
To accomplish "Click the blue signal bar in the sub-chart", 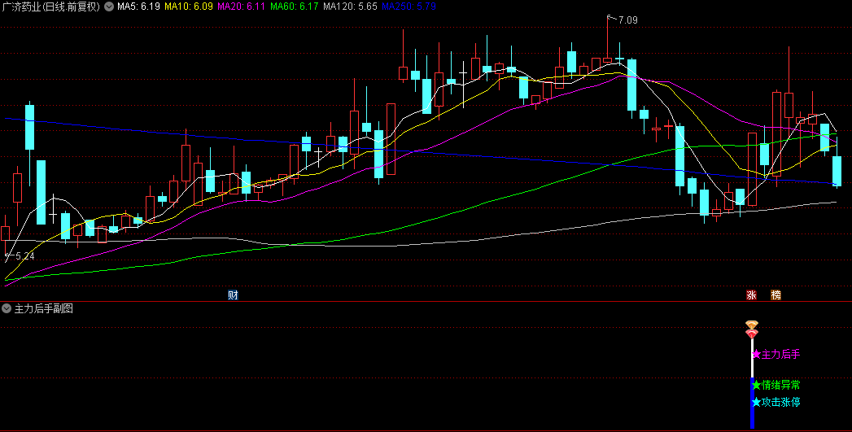I will pyautogui.click(x=753, y=403).
